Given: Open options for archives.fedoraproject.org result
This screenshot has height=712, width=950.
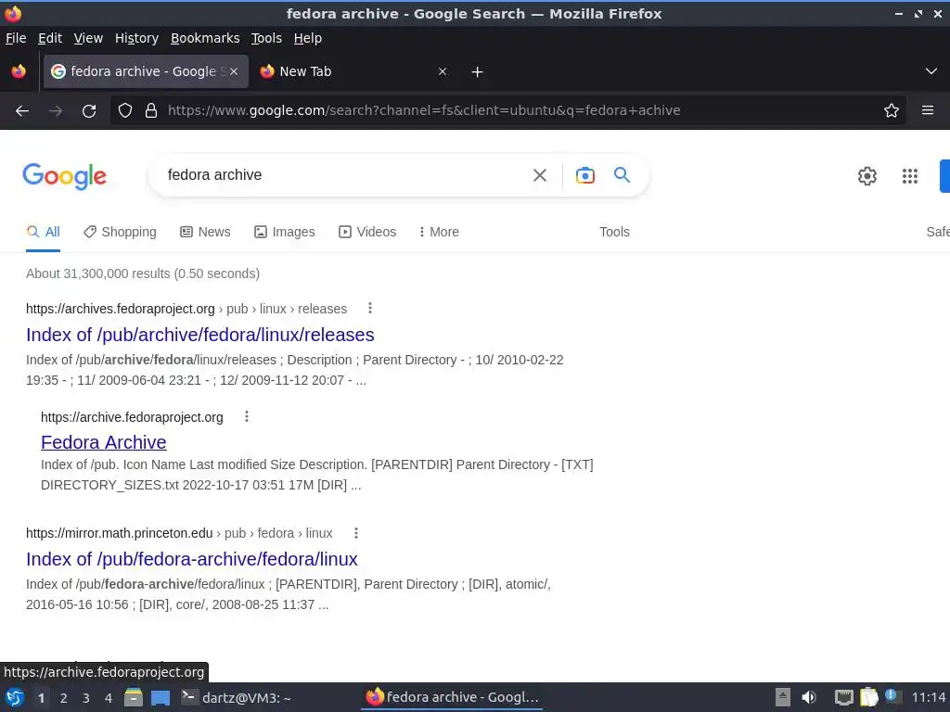Looking at the screenshot, I should point(369,308).
